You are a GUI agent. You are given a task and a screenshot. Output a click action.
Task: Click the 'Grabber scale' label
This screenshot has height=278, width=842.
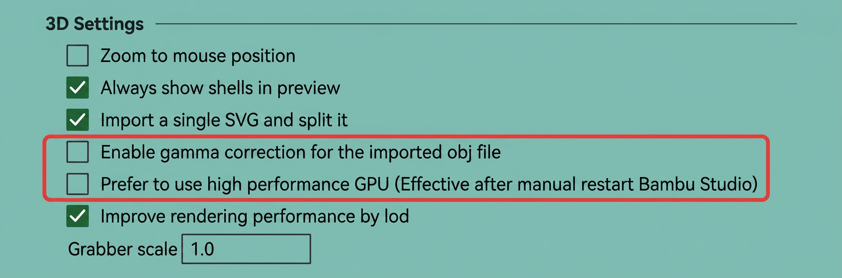tap(123, 249)
